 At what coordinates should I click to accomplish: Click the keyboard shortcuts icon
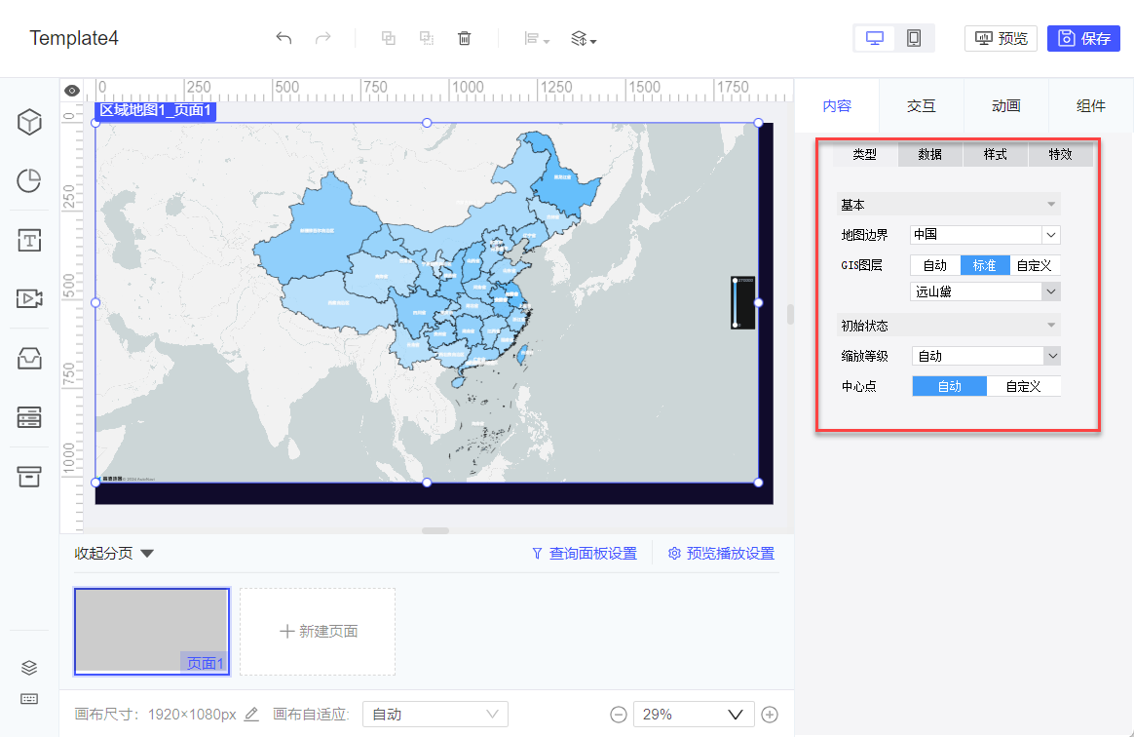pyautogui.click(x=29, y=699)
